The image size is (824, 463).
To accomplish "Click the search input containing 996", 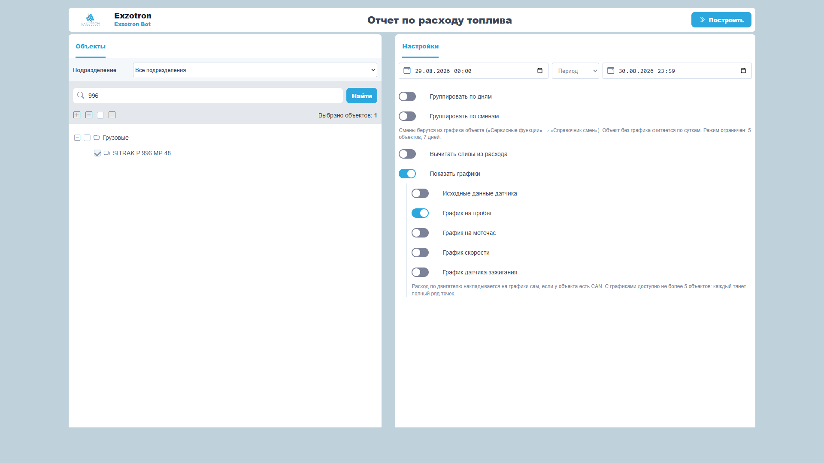I will 208,96.
